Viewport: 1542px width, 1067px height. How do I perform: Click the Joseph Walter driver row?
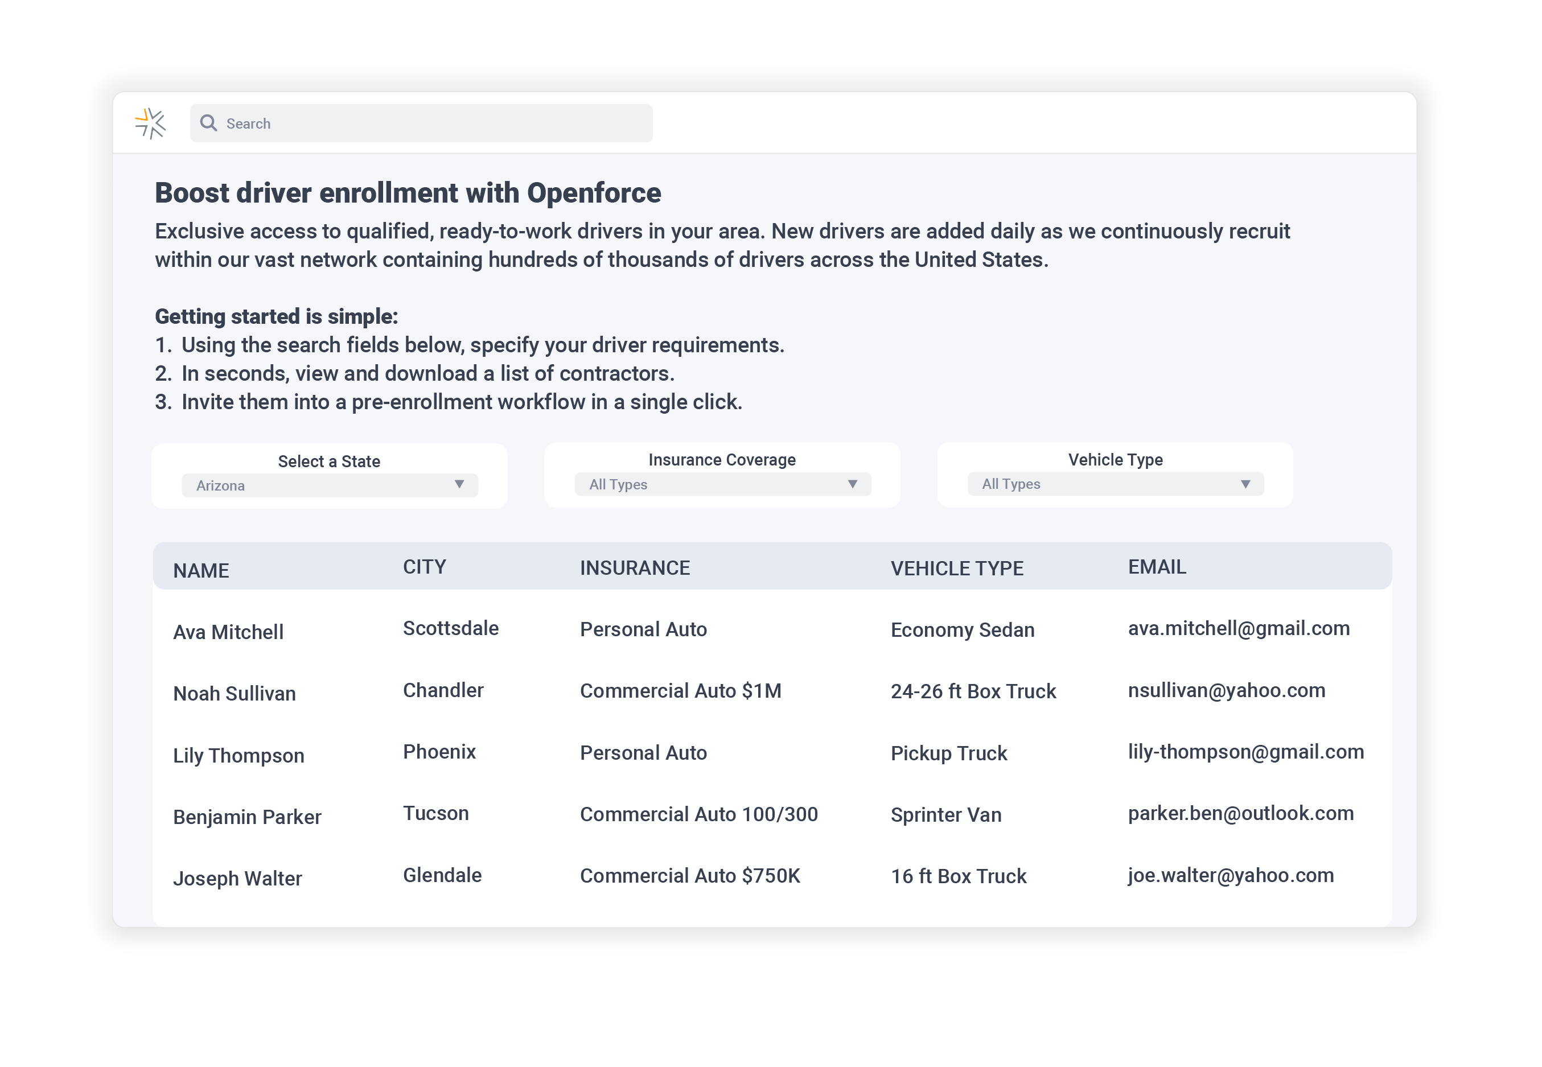pyautogui.click(x=238, y=877)
